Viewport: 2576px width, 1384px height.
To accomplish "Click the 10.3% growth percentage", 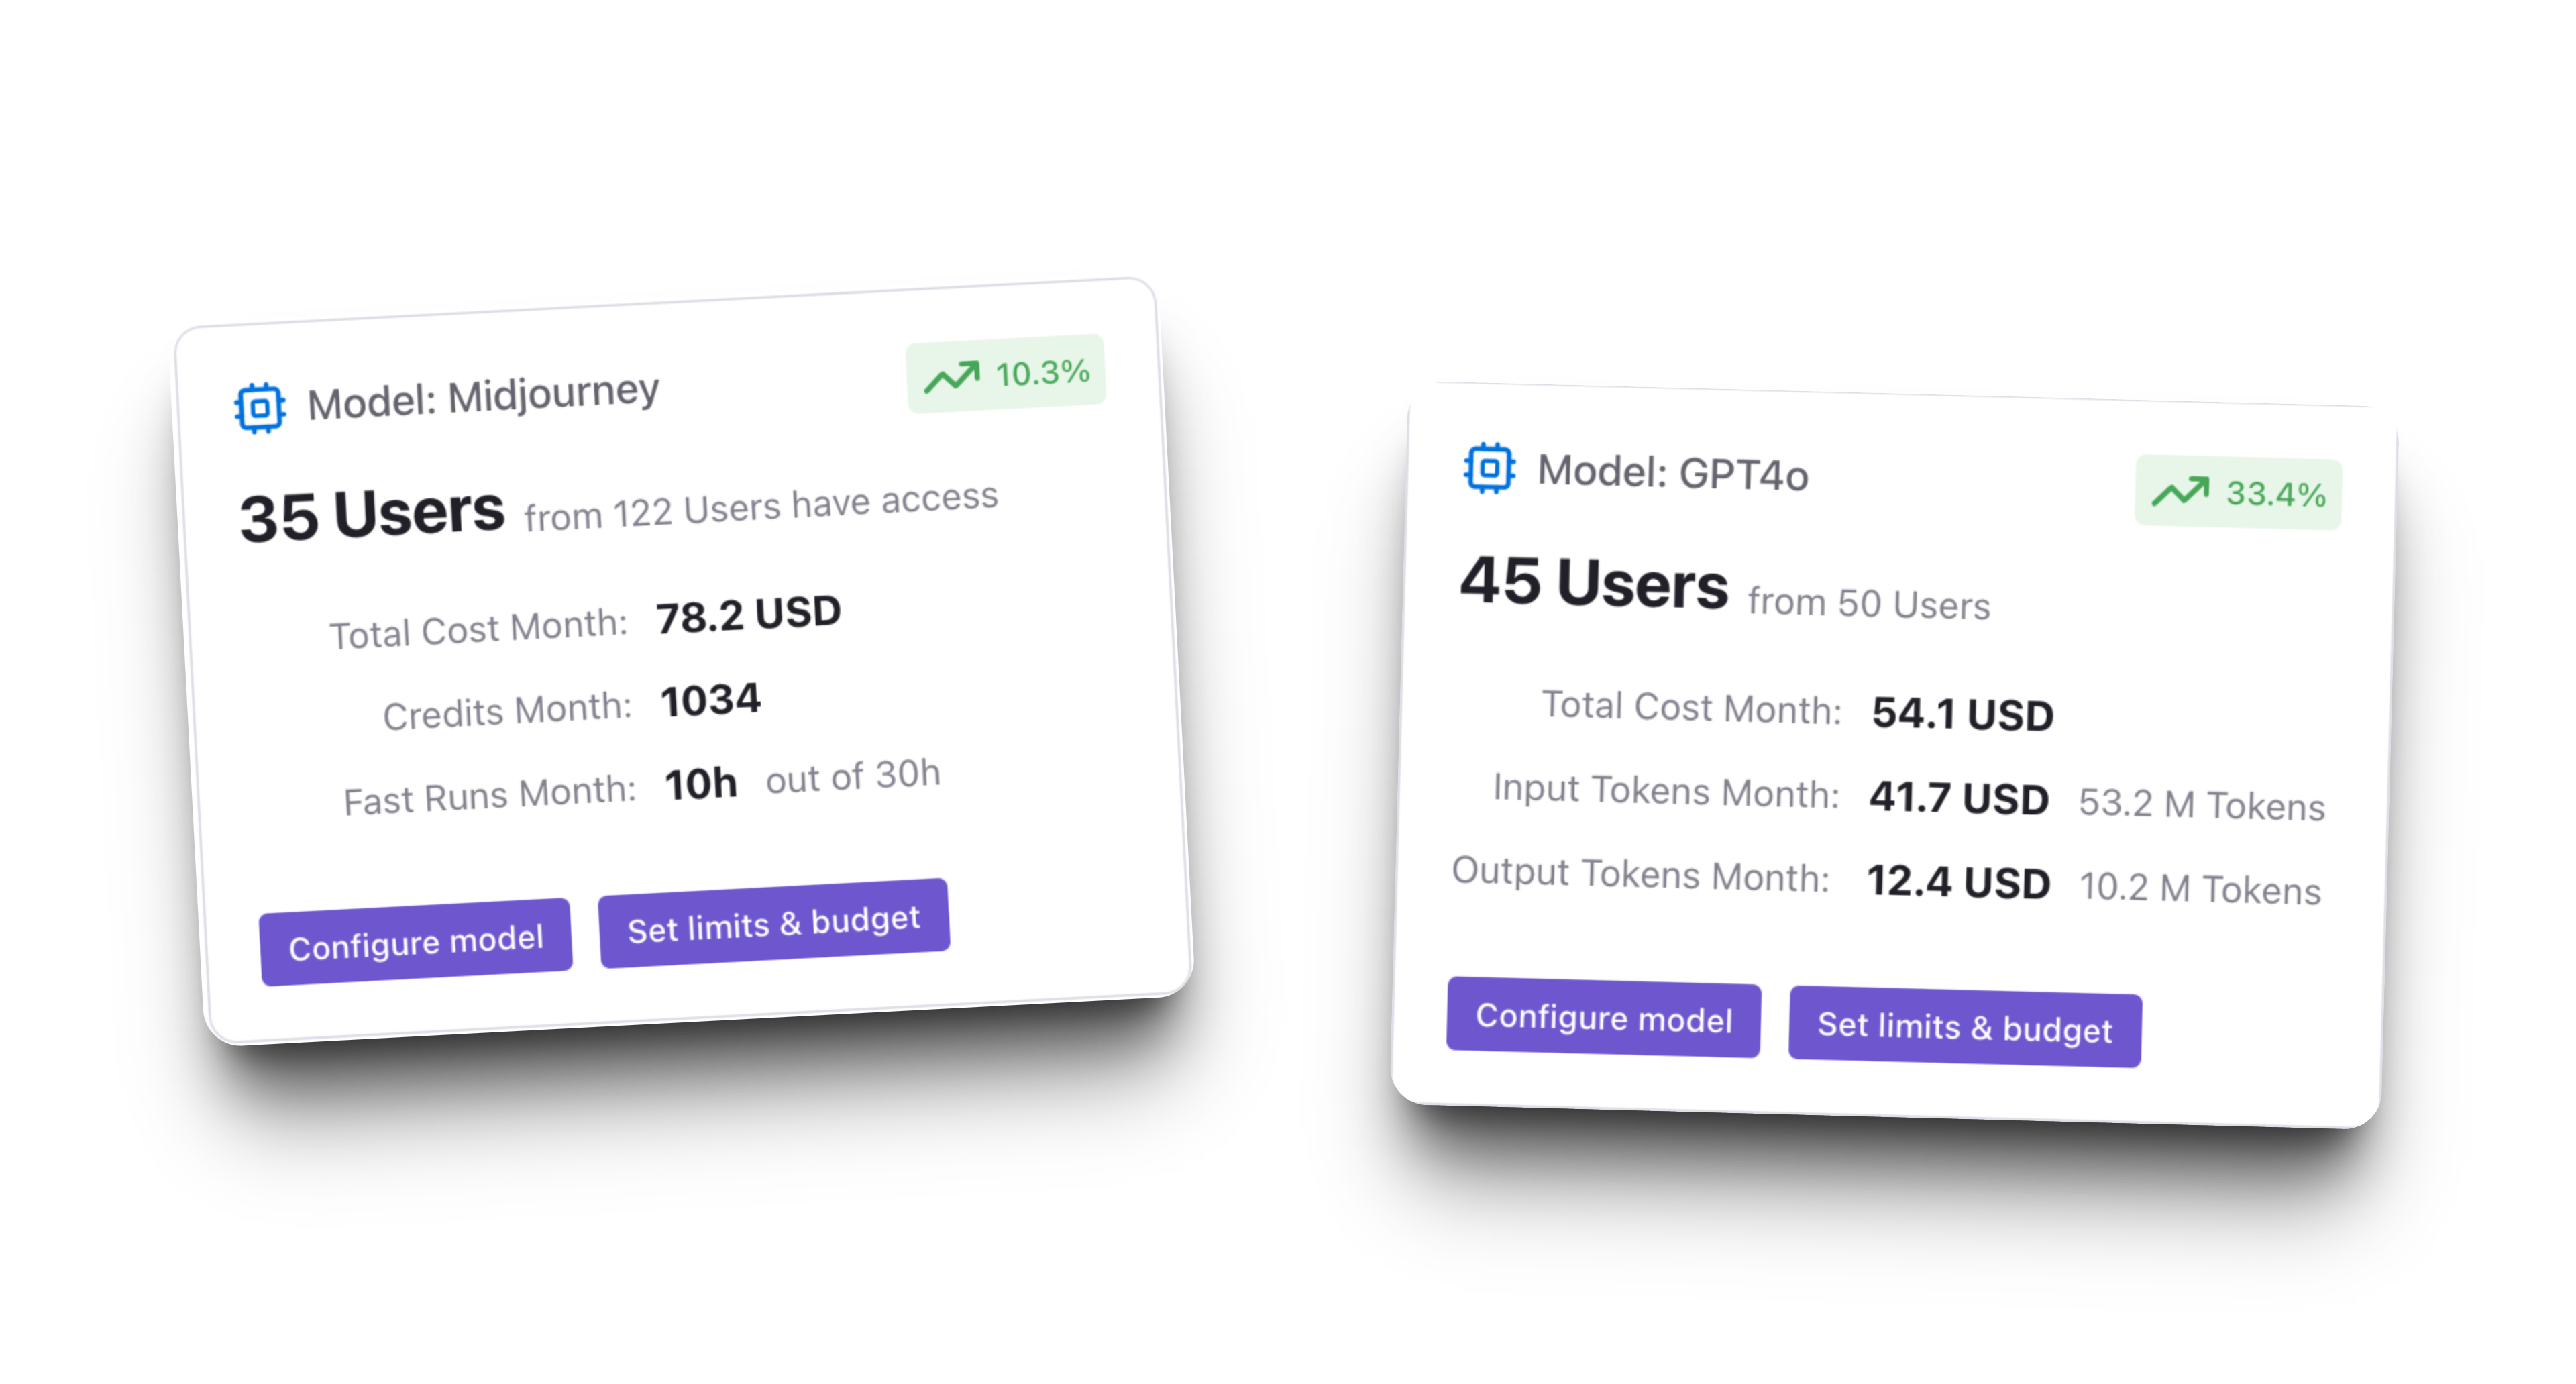I will point(1042,373).
